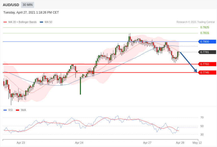Viewport: 217px width, 147px height.
Task: Select the 0.7825 resistance level label
Action: (204, 27)
